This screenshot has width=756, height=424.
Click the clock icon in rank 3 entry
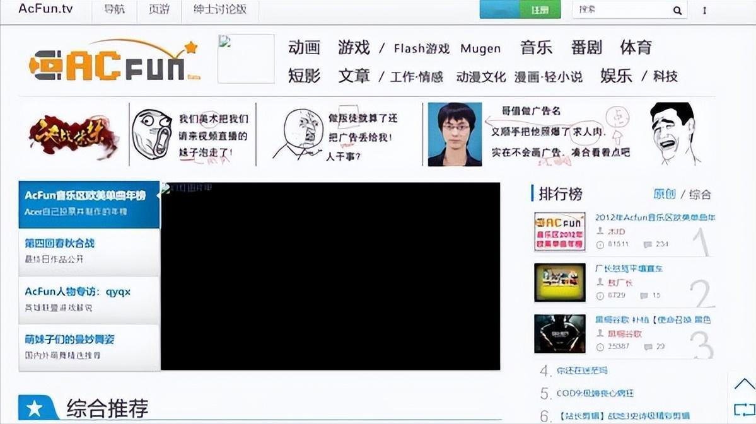pyautogui.click(x=600, y=347)
